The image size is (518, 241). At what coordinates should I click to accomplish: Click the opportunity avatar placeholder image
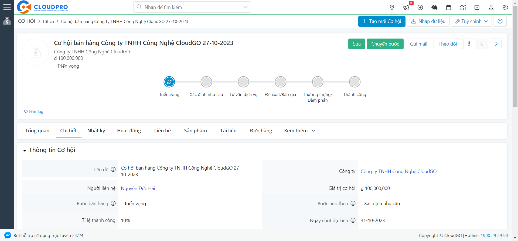tap(35, 52)
